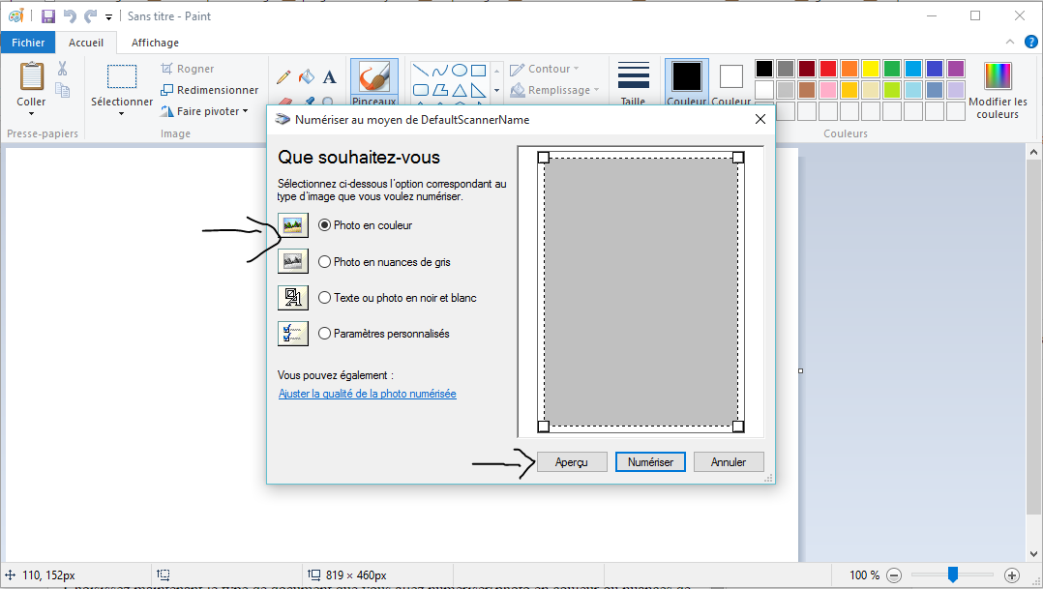1043x589 pixels.
Task: Click the custom settings checklist icon
Action: (293, 333)
